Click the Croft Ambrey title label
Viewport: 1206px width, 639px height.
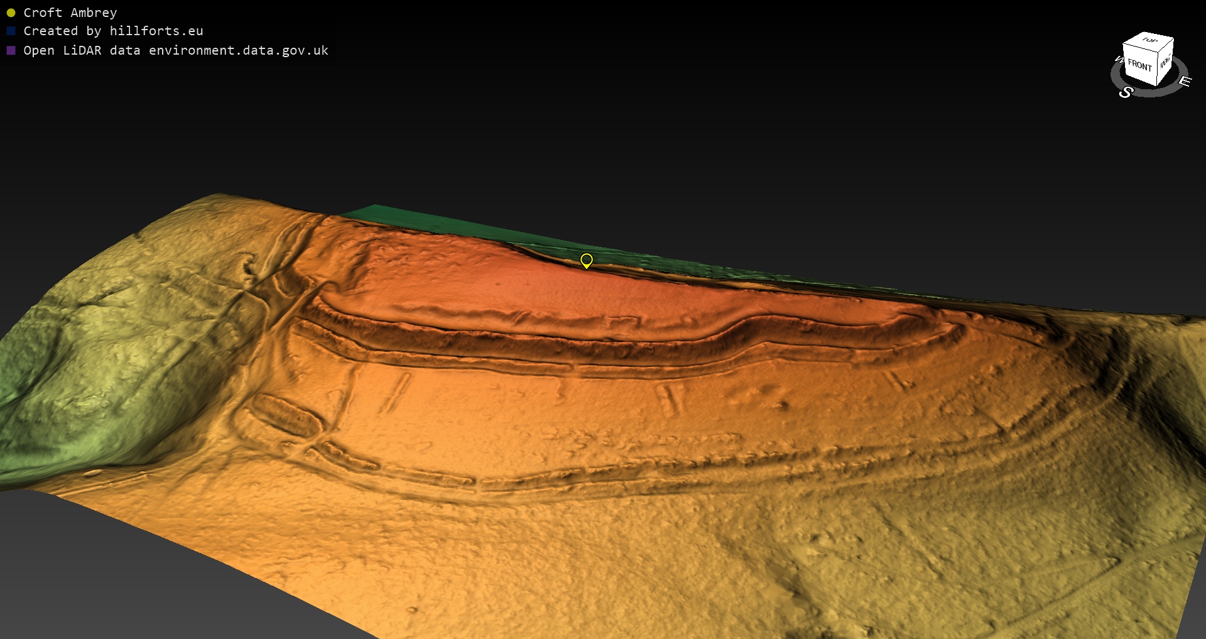[70, 13]
